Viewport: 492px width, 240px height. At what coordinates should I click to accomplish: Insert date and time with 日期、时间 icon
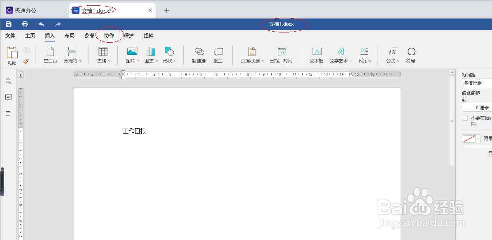(x=281, y=55)
